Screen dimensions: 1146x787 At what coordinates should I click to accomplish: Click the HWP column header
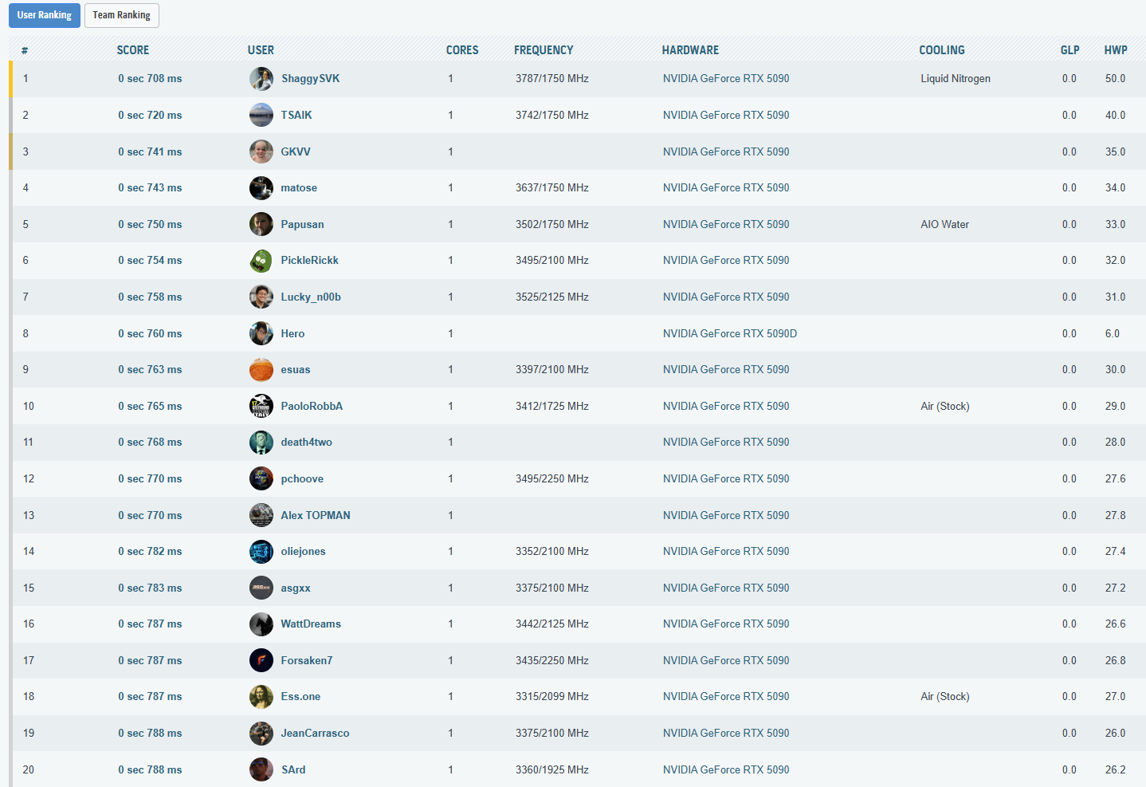point(1115,50)
